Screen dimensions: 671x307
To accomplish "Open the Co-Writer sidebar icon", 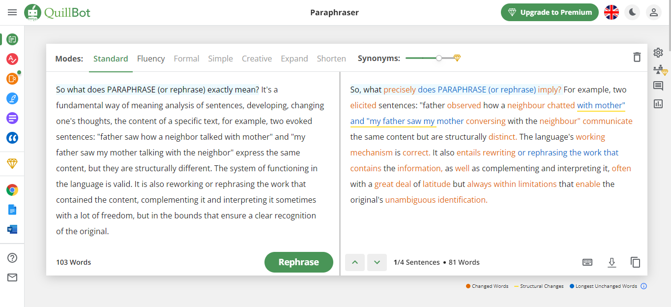I will pos(12,98).
